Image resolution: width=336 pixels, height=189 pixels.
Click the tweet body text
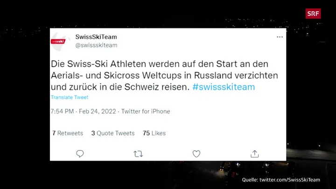click(164, 76)
